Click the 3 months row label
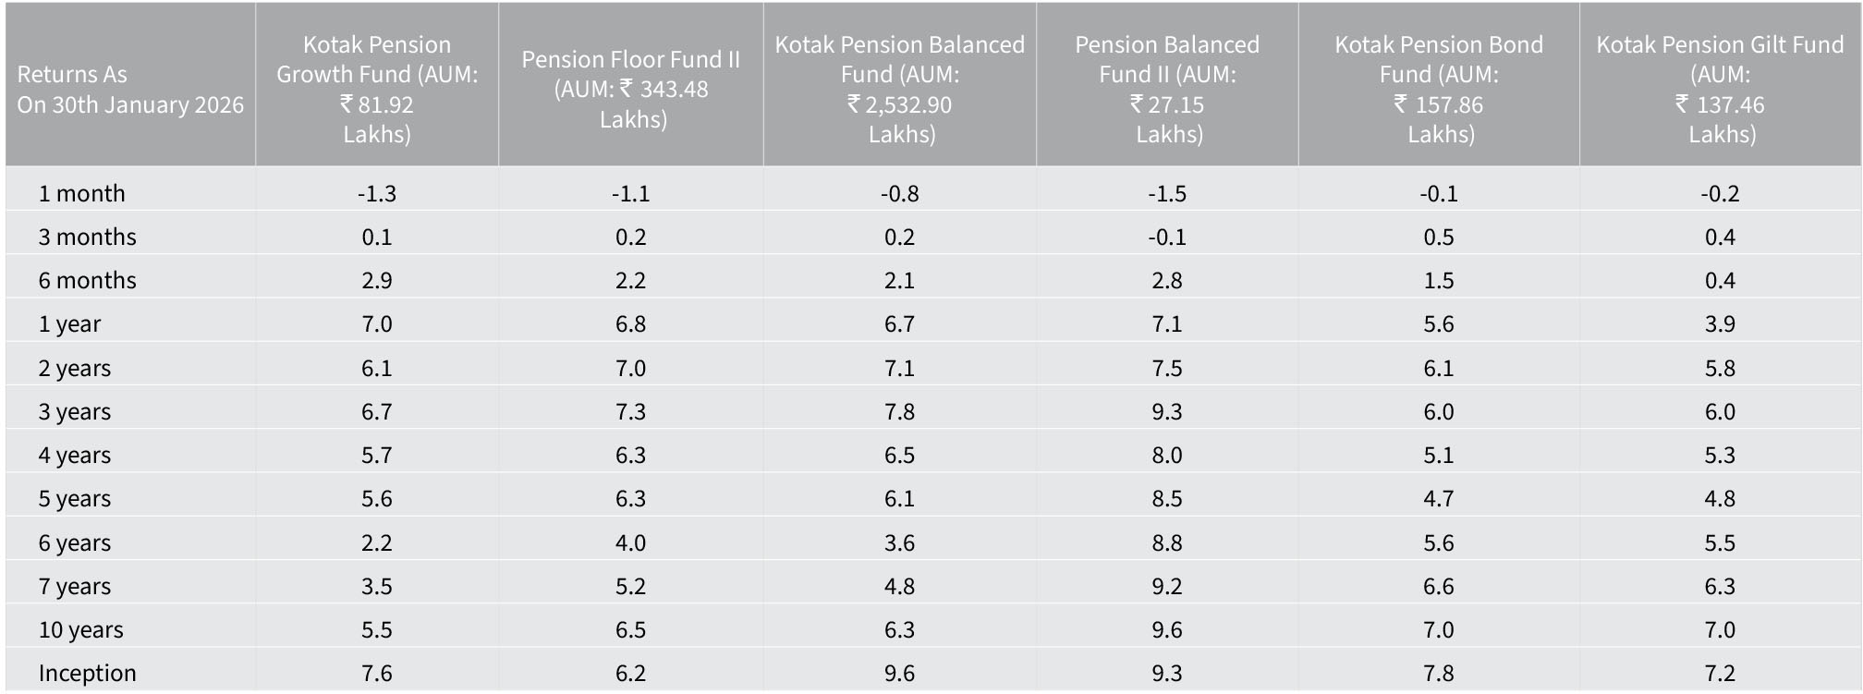The width and height of the screenshot is (1863, 694). [87, 237]
